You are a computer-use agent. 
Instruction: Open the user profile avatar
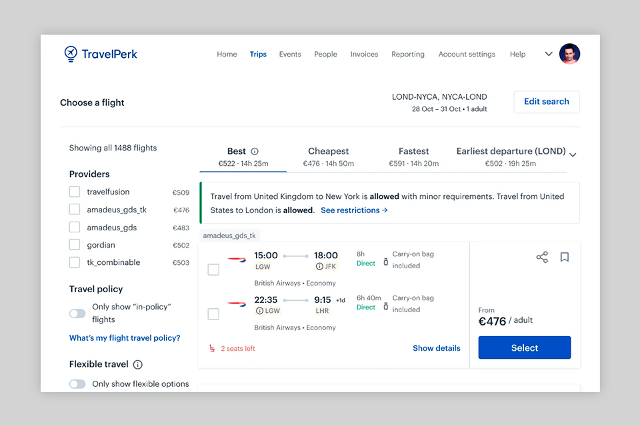pos(569,54)
